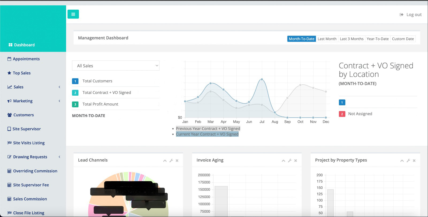Click the Total Profit Amount row
The image size is (428, 217).
[116, 104]
